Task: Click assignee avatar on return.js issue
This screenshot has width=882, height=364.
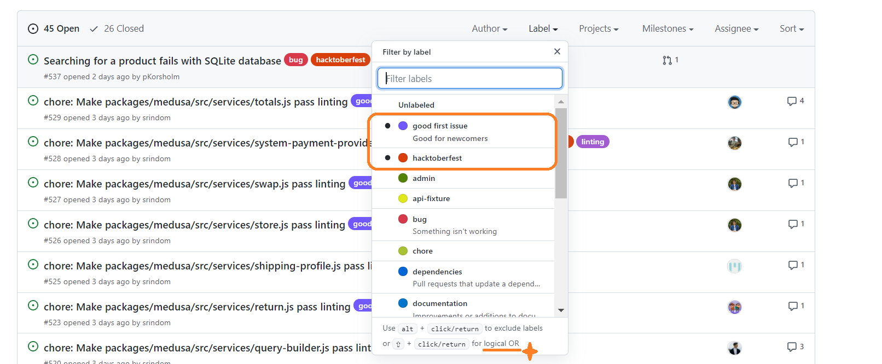Action: coord(734,307)
